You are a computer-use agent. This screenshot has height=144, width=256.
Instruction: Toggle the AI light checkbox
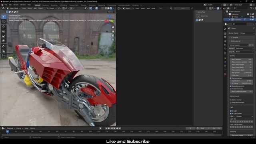(x=231, y=111)
